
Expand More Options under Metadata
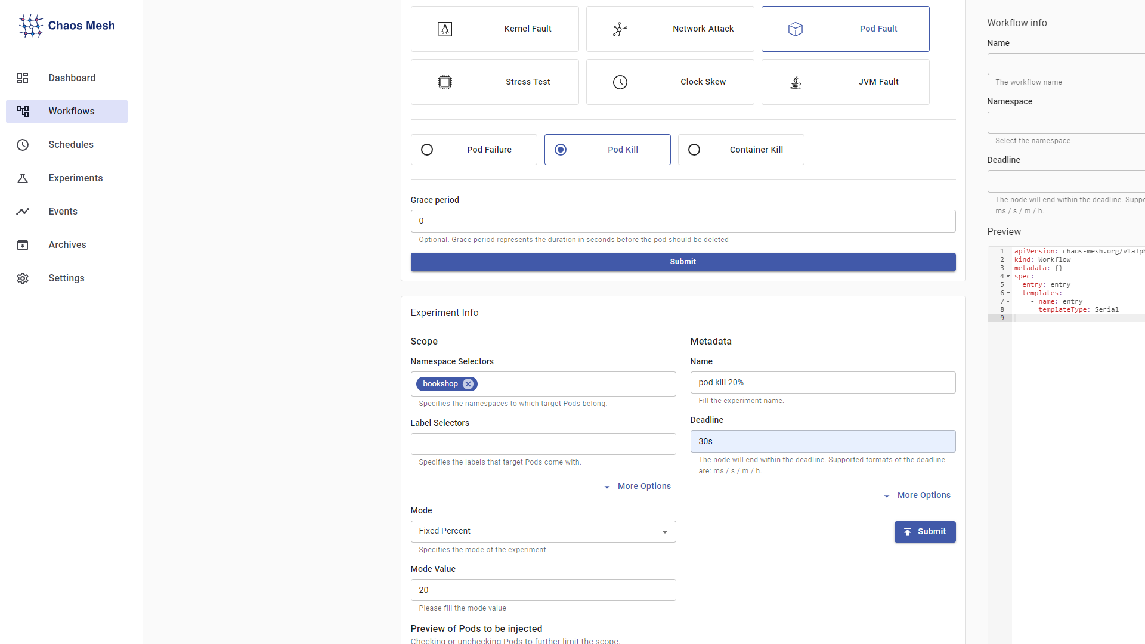(x=917, y=496)
